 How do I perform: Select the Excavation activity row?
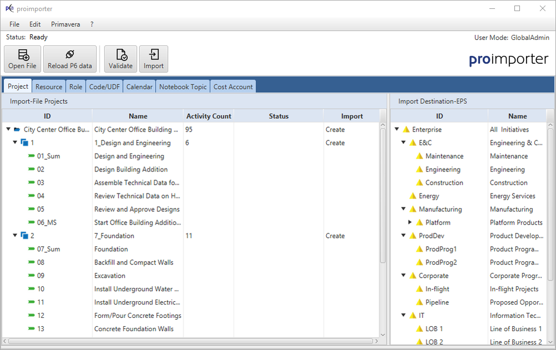(x=110, y=276)
